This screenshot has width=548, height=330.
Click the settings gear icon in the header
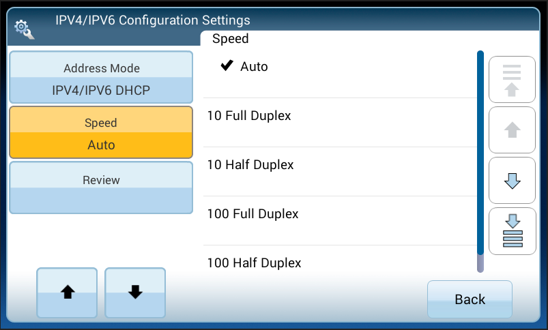coord(24,29)
